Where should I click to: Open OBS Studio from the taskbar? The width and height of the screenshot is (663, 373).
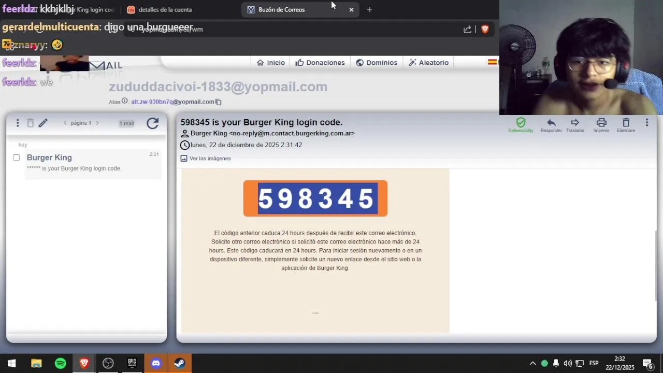108,363
